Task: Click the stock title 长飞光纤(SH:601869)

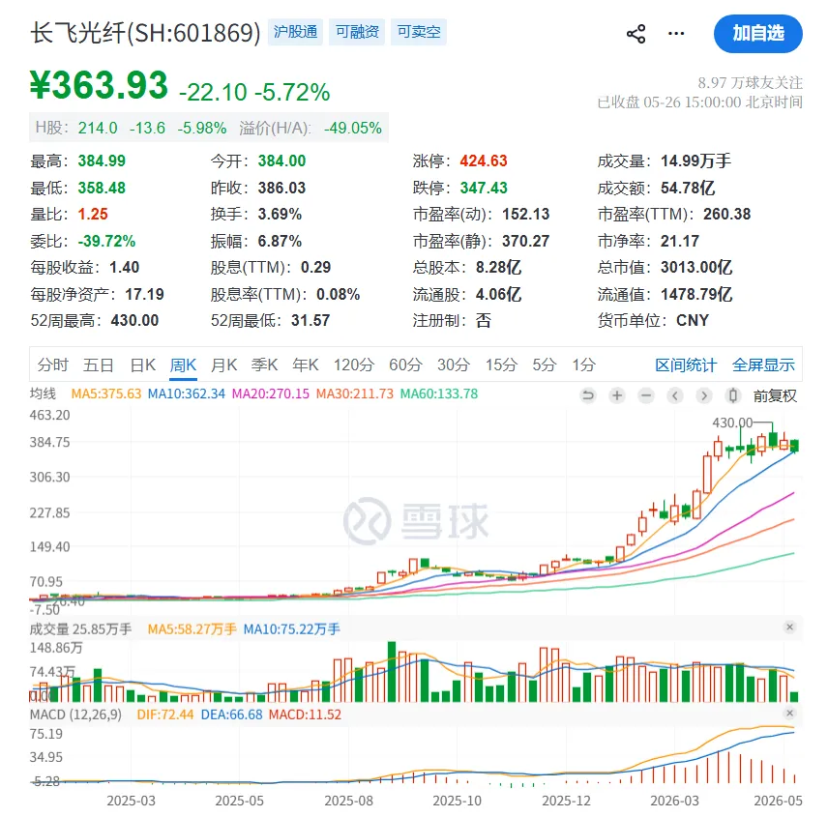Action: 145,33
